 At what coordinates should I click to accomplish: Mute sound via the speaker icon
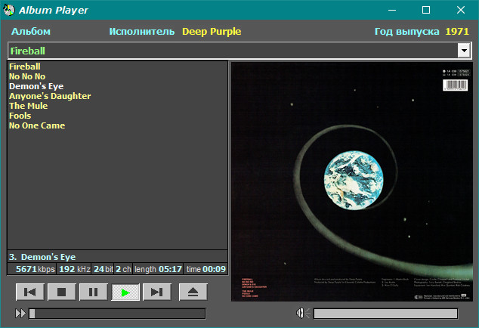click(303, 313)
